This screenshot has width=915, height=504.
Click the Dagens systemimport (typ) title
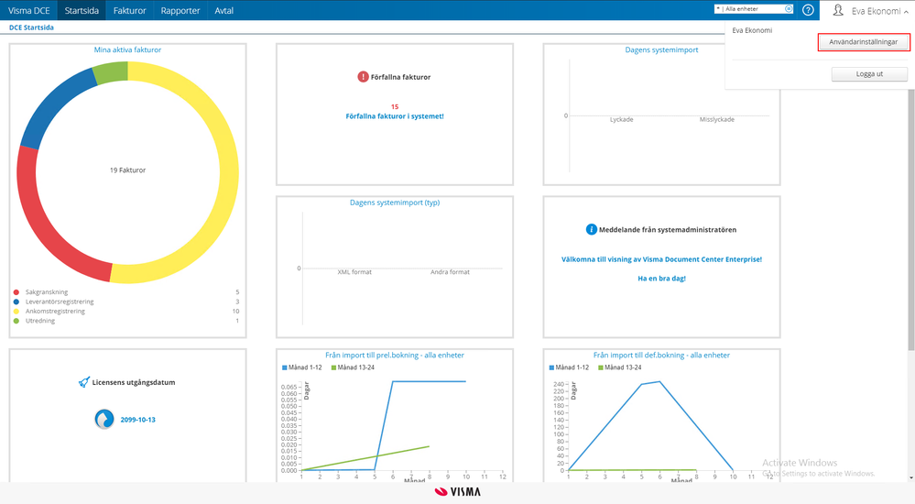(395, 203)
